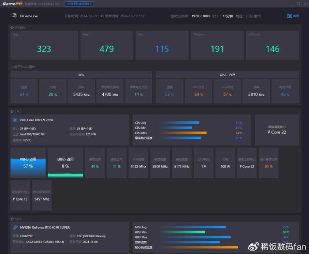
Task: Click the 11 % min usage tile in the CPU detail row
Action: pos(117,163)
